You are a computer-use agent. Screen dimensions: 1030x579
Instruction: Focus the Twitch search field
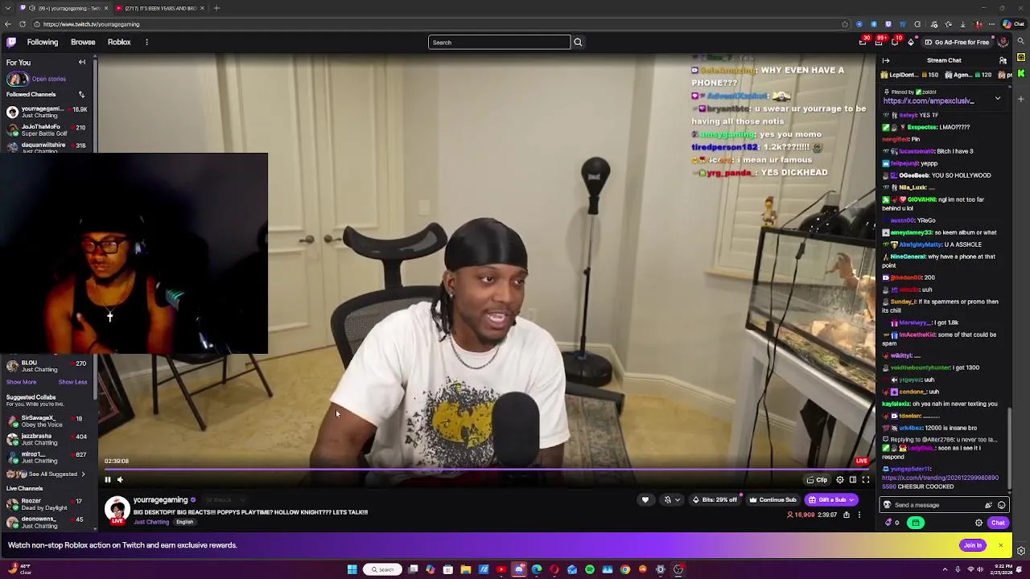[x=499, y=42]
